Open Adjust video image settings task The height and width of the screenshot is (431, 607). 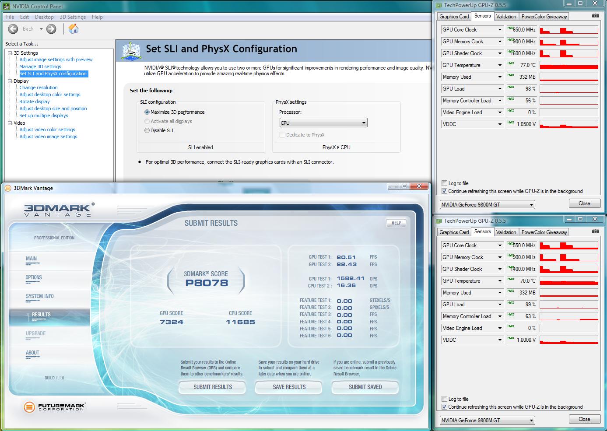[48, 137]
